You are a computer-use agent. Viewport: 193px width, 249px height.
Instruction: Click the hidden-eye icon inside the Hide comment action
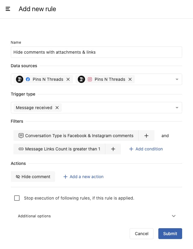tap(17, 176)
